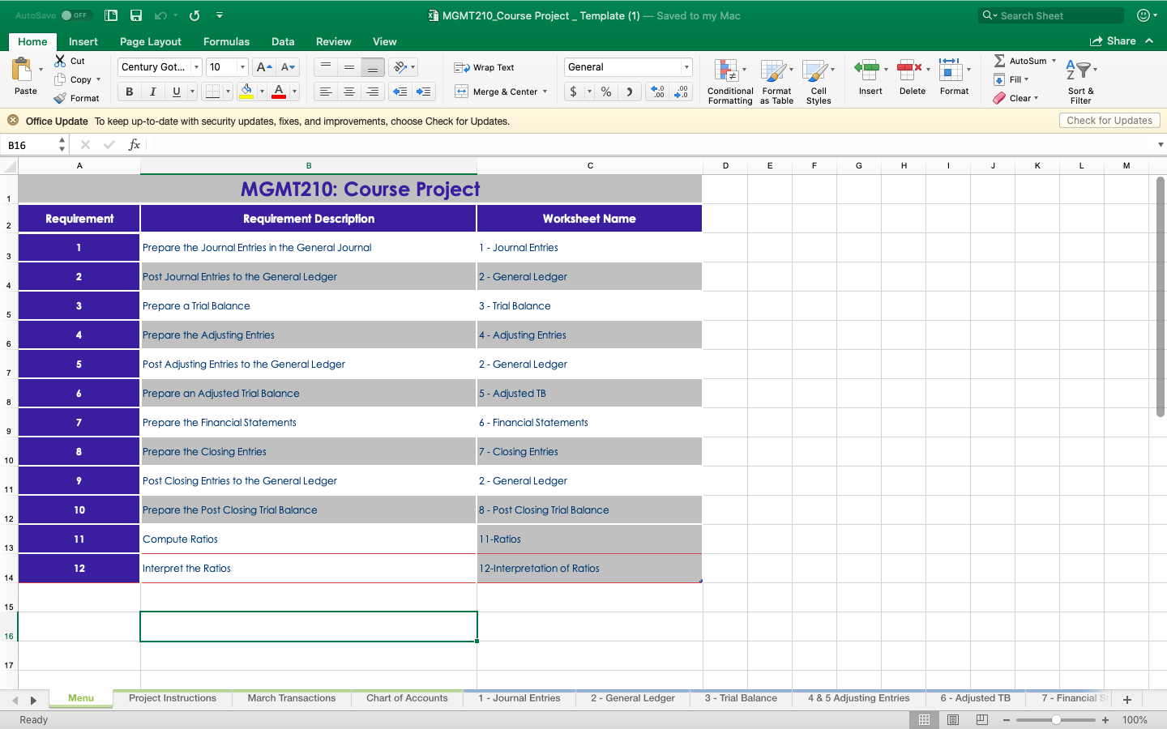The width and height of the screenshot is (1167, 729).
Task: Click the text orientation icon
Action: (400, 67)
